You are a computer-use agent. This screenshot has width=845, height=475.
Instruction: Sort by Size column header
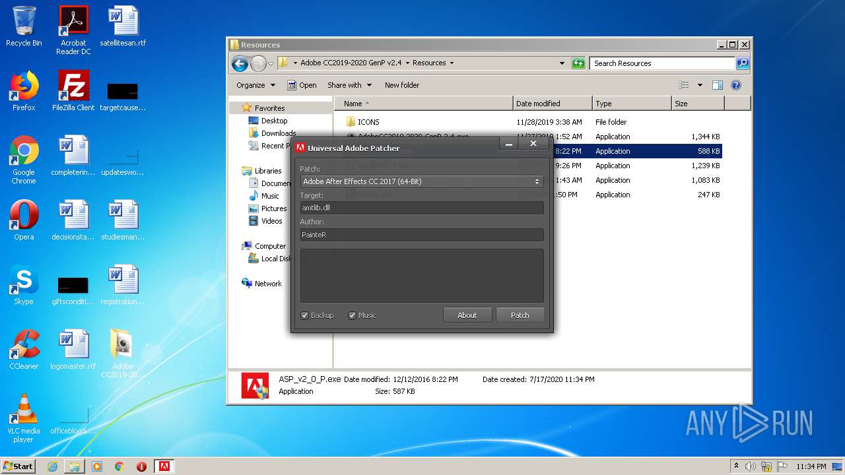pyautogui.click(x=698, y=104)
